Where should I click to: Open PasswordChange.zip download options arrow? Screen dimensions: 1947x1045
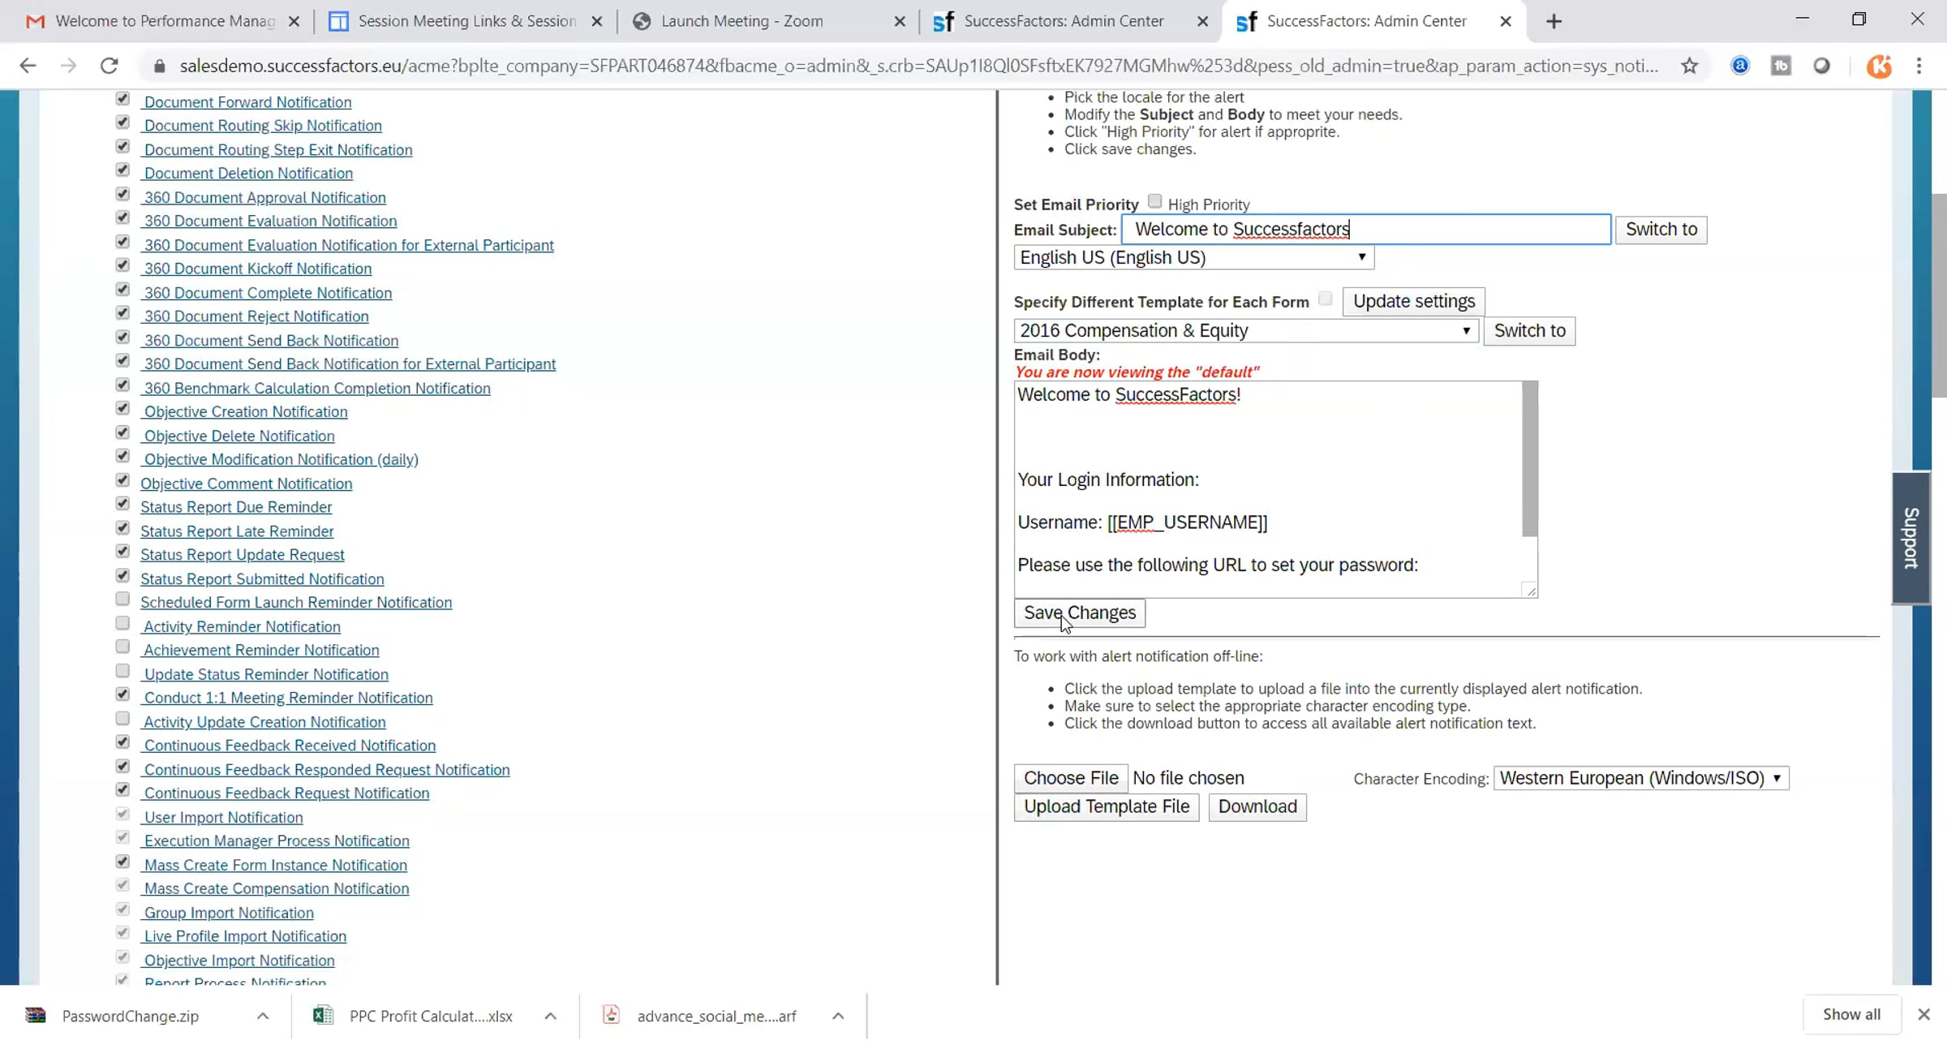coord(263,1016)
